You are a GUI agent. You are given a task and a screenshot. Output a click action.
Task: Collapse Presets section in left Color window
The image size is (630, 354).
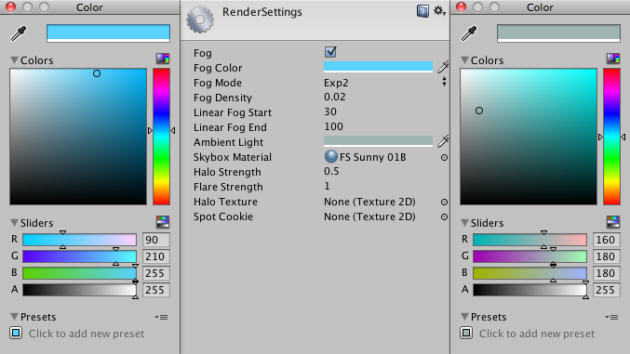point(14,317)
